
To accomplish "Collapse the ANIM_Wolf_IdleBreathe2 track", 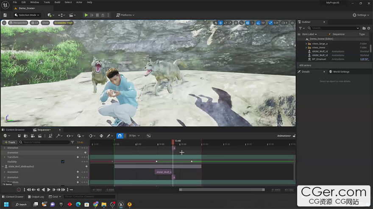I will 3,167.
